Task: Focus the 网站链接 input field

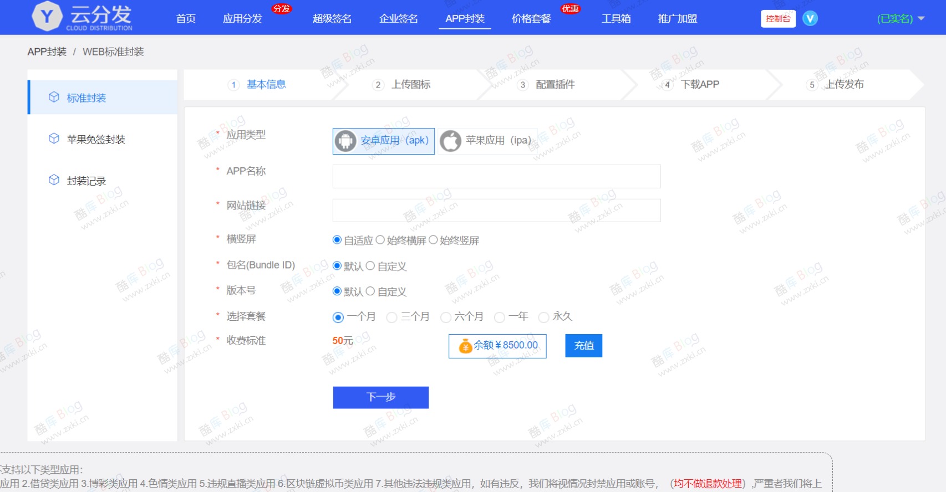Action: pos(496,211)
